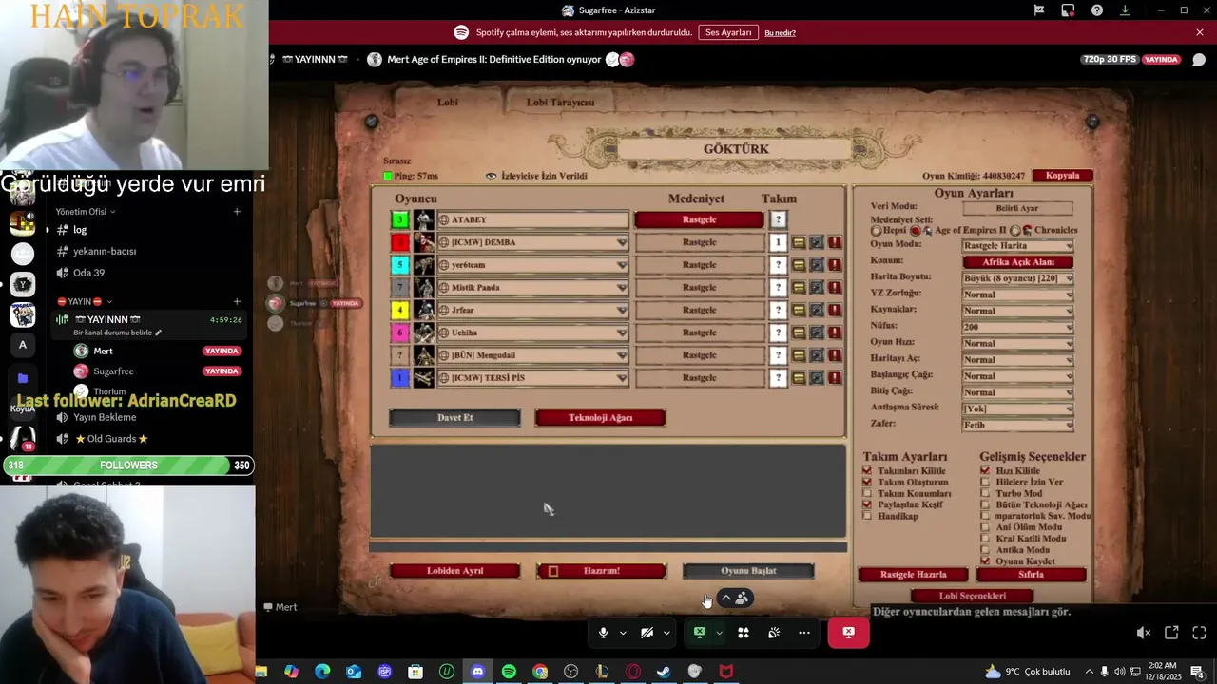Mute microphone in Discord call controls
This screenshot has height=684, width=1217.
(x=603, y=633)
